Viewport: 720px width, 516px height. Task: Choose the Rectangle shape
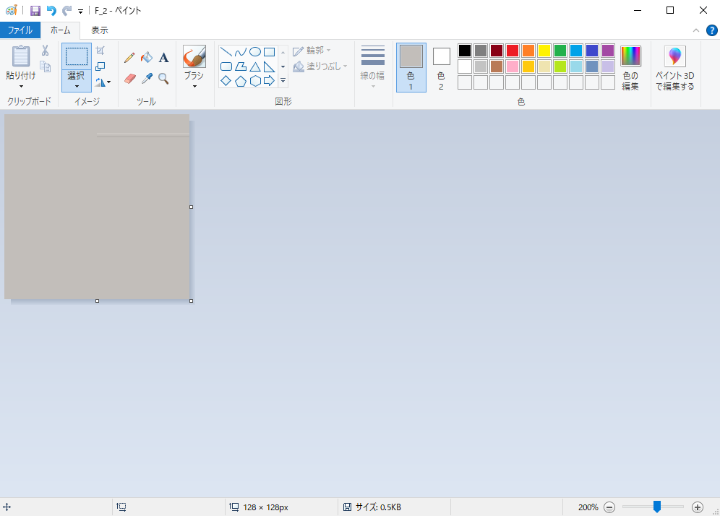[270, 52]
